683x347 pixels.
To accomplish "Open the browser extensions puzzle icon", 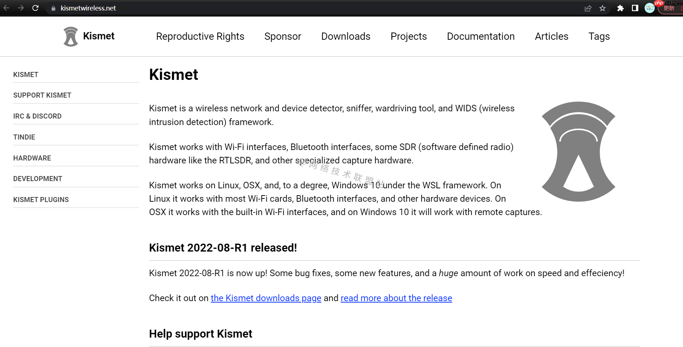I will pos(620,8).
